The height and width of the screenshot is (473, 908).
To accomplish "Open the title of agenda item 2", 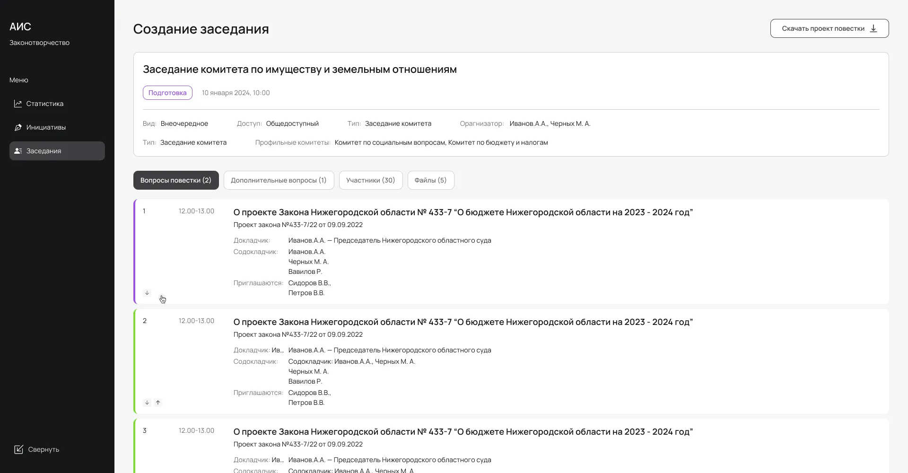I will pos(463,322).
